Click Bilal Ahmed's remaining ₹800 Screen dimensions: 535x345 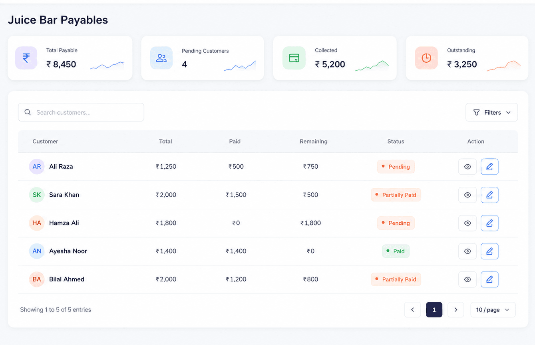(x=311, y=279)
